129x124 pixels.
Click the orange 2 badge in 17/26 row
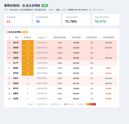(x=28, y=68)
